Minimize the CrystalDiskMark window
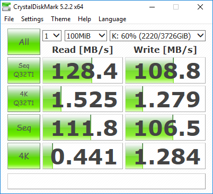The image size is (213, 194). (x=152, y=7)
